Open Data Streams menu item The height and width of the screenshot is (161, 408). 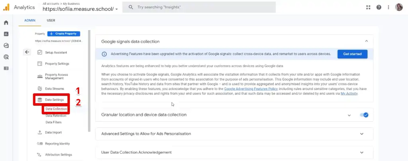[54, 88]
